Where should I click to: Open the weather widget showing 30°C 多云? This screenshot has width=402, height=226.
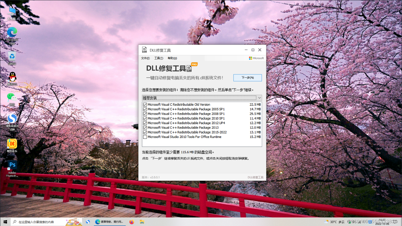(334, 222)
